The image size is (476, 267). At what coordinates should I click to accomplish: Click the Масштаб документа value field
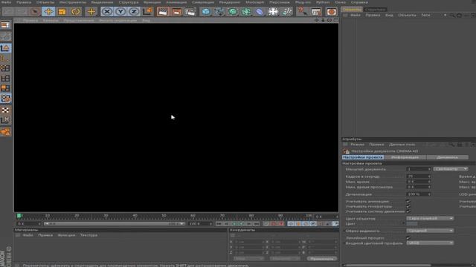coord(418,169)
